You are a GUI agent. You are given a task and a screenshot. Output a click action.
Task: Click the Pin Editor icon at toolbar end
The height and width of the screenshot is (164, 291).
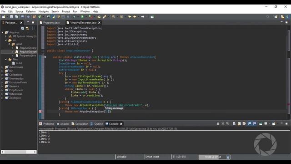152,17
